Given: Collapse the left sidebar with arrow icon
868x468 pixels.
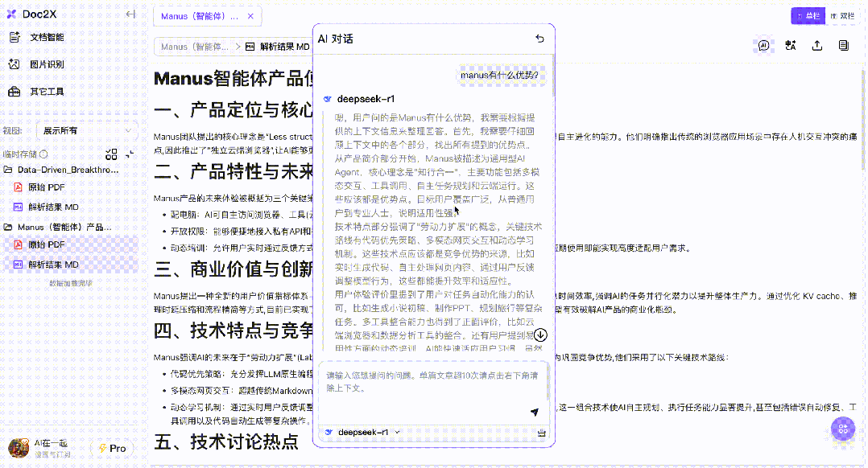Looking at the screenshot, I should pos(130,14).
